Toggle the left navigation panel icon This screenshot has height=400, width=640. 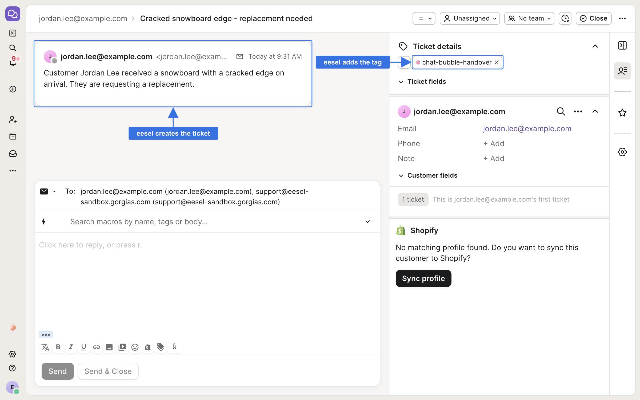point(13,33)
